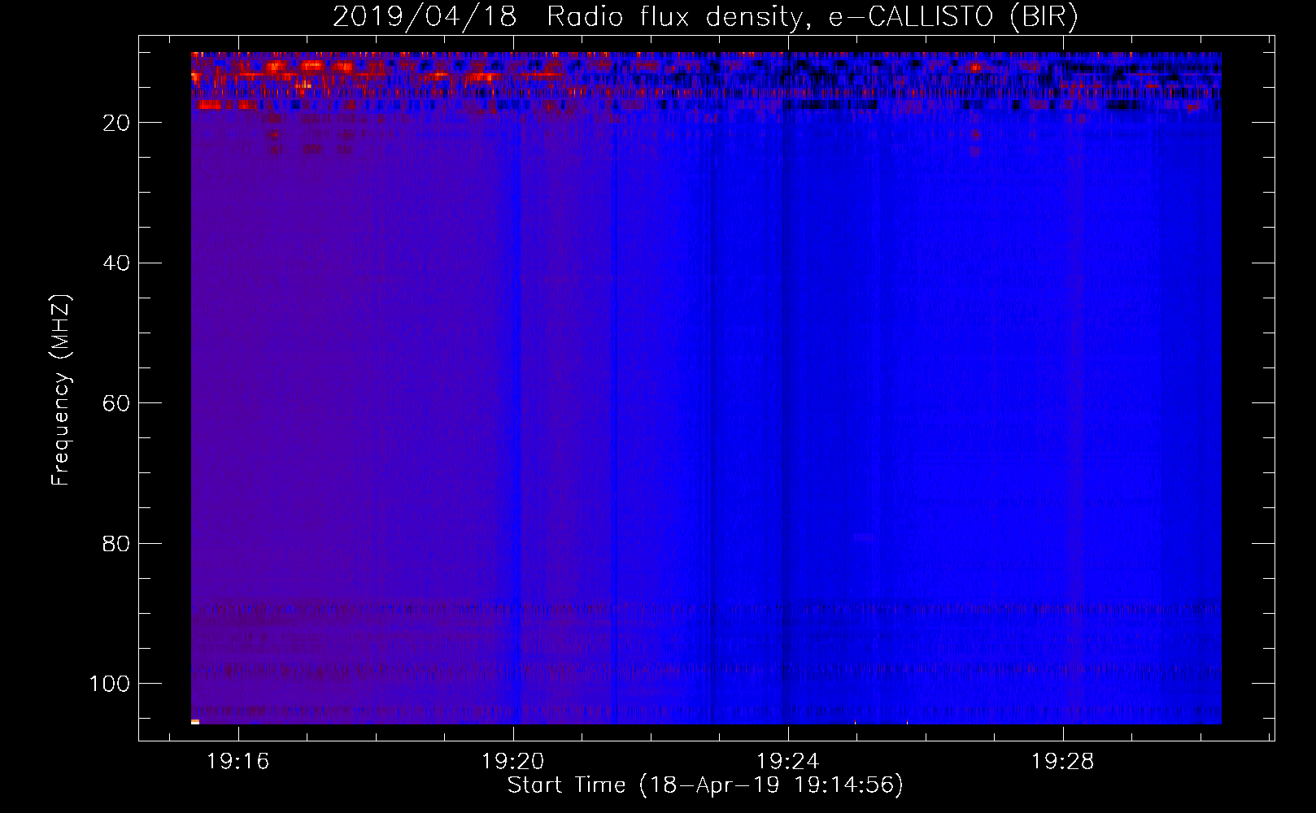Click the "19:20" time tick label
This screenshot has width=1316, height=813.
pyautogui.click(x=512, y=762)
